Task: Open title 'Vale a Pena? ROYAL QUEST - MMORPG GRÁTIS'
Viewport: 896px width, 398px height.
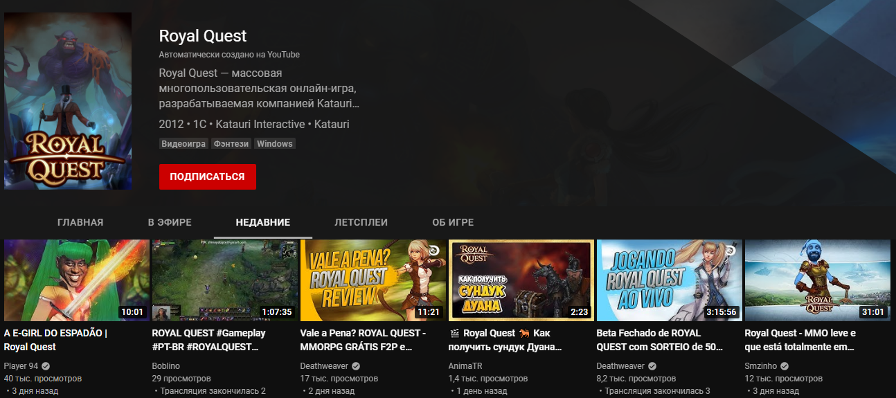Action: 363,340
